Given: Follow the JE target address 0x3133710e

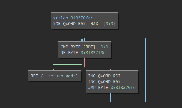Looking at the screenshot, I should click(x=93, y=53).
